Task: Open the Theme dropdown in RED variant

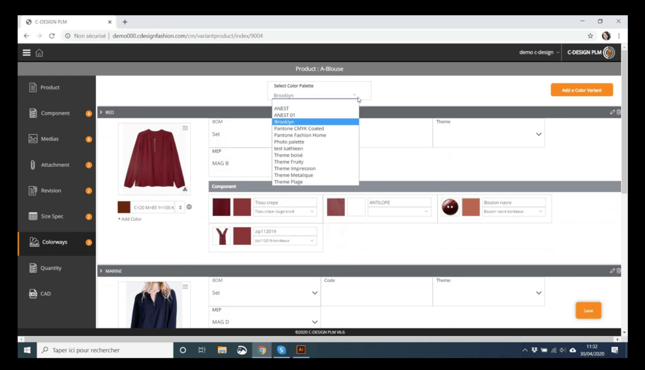Action: click(x=539, y=134)
